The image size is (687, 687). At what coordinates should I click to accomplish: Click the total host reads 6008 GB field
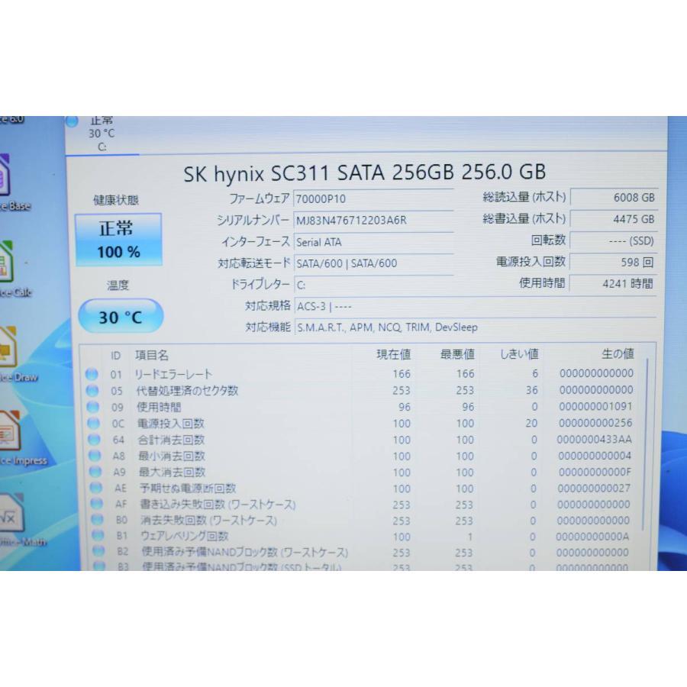[613, 197]
